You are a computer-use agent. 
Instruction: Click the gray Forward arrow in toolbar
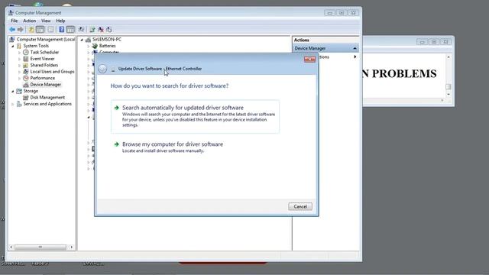[21, 30]
